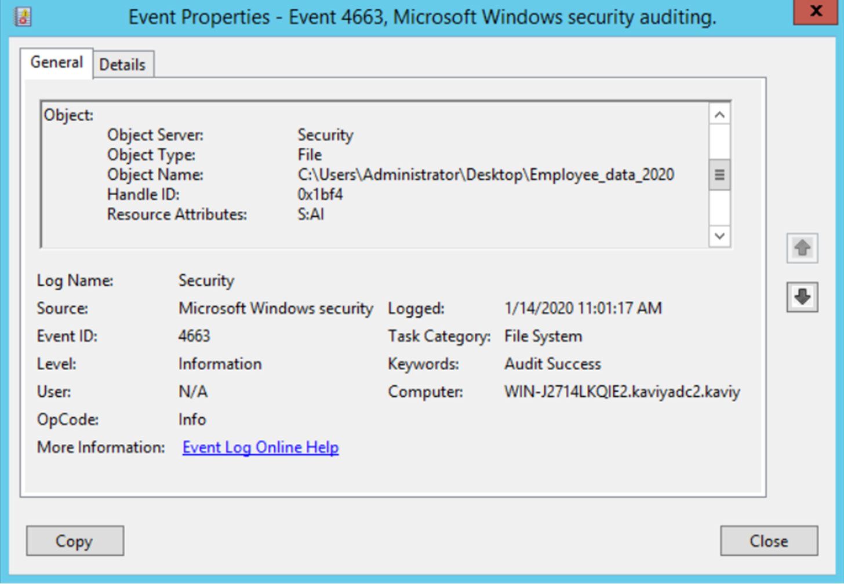
Task: Click the Event Properties window title icon
Action: [x=23, y=16]
